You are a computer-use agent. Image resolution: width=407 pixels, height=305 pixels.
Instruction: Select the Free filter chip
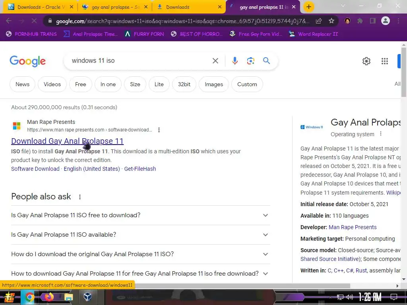tap(80, 84)
